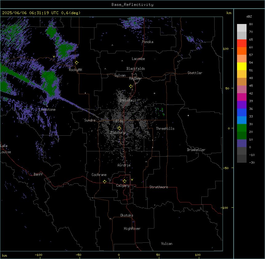Click the Vulcan city label
Screen dimensions: 265x259
click(x=167, y=244)
